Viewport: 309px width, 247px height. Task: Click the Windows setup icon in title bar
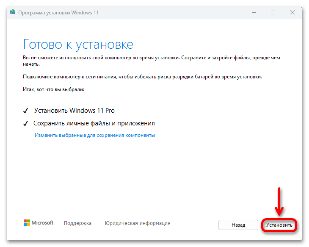click(13, 12)
